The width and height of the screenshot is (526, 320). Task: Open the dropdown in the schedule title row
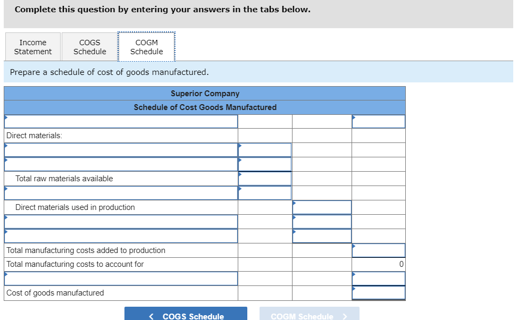click(120, 121)
